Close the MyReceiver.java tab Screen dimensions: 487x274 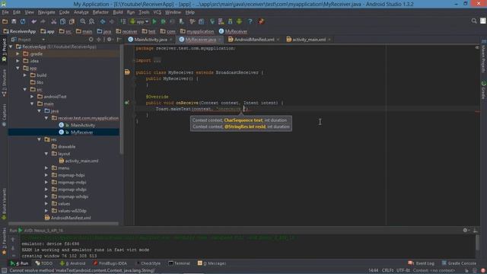(220, 40)
